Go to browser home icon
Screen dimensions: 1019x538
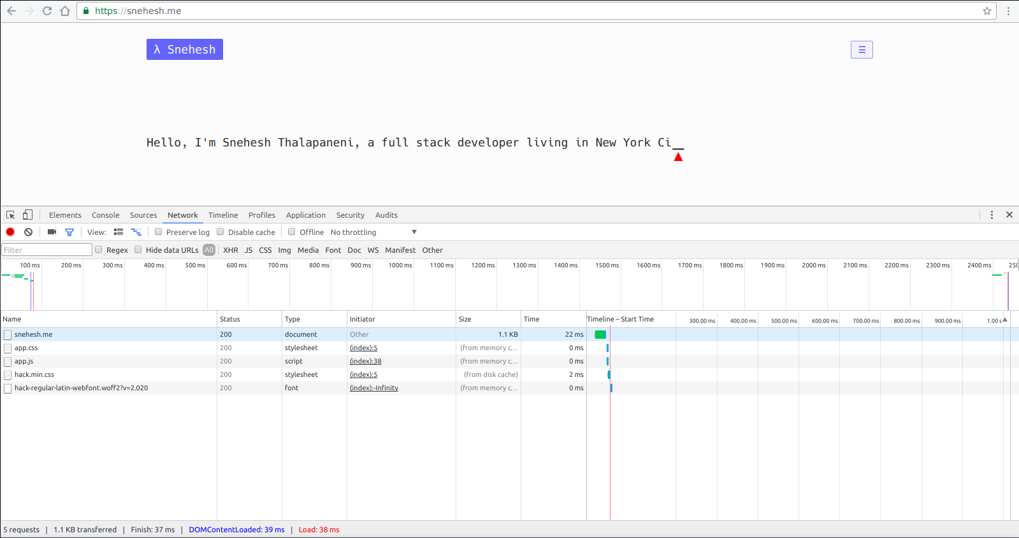point(65,11)
